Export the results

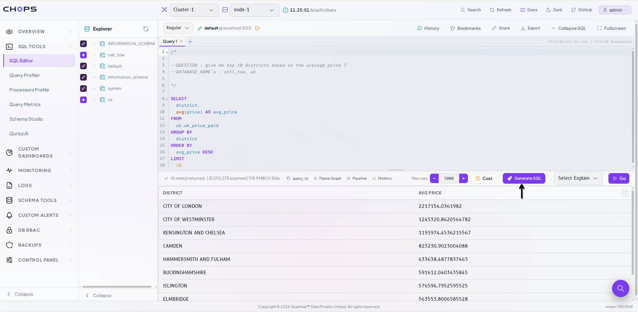point(530,28)
